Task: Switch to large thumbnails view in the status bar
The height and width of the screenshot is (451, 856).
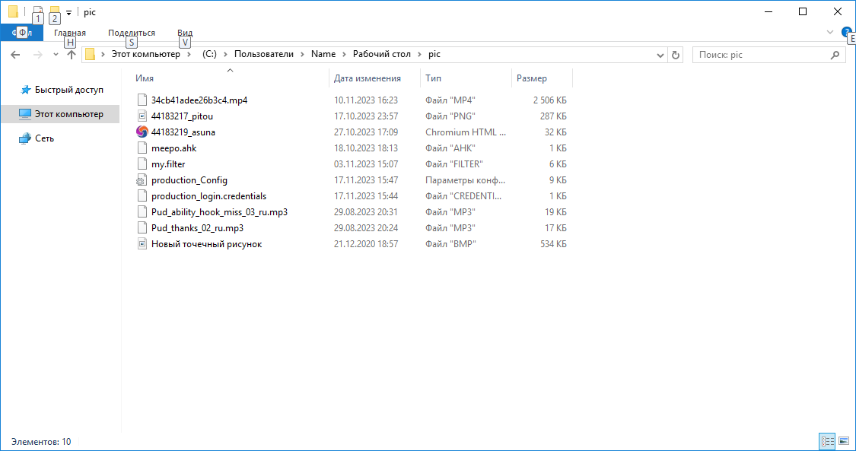Action: click(x=843, y=441)
